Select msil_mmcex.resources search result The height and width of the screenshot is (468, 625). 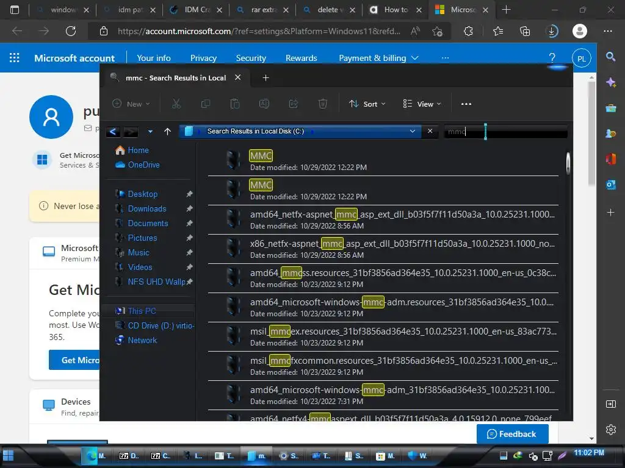click(383, 336)
